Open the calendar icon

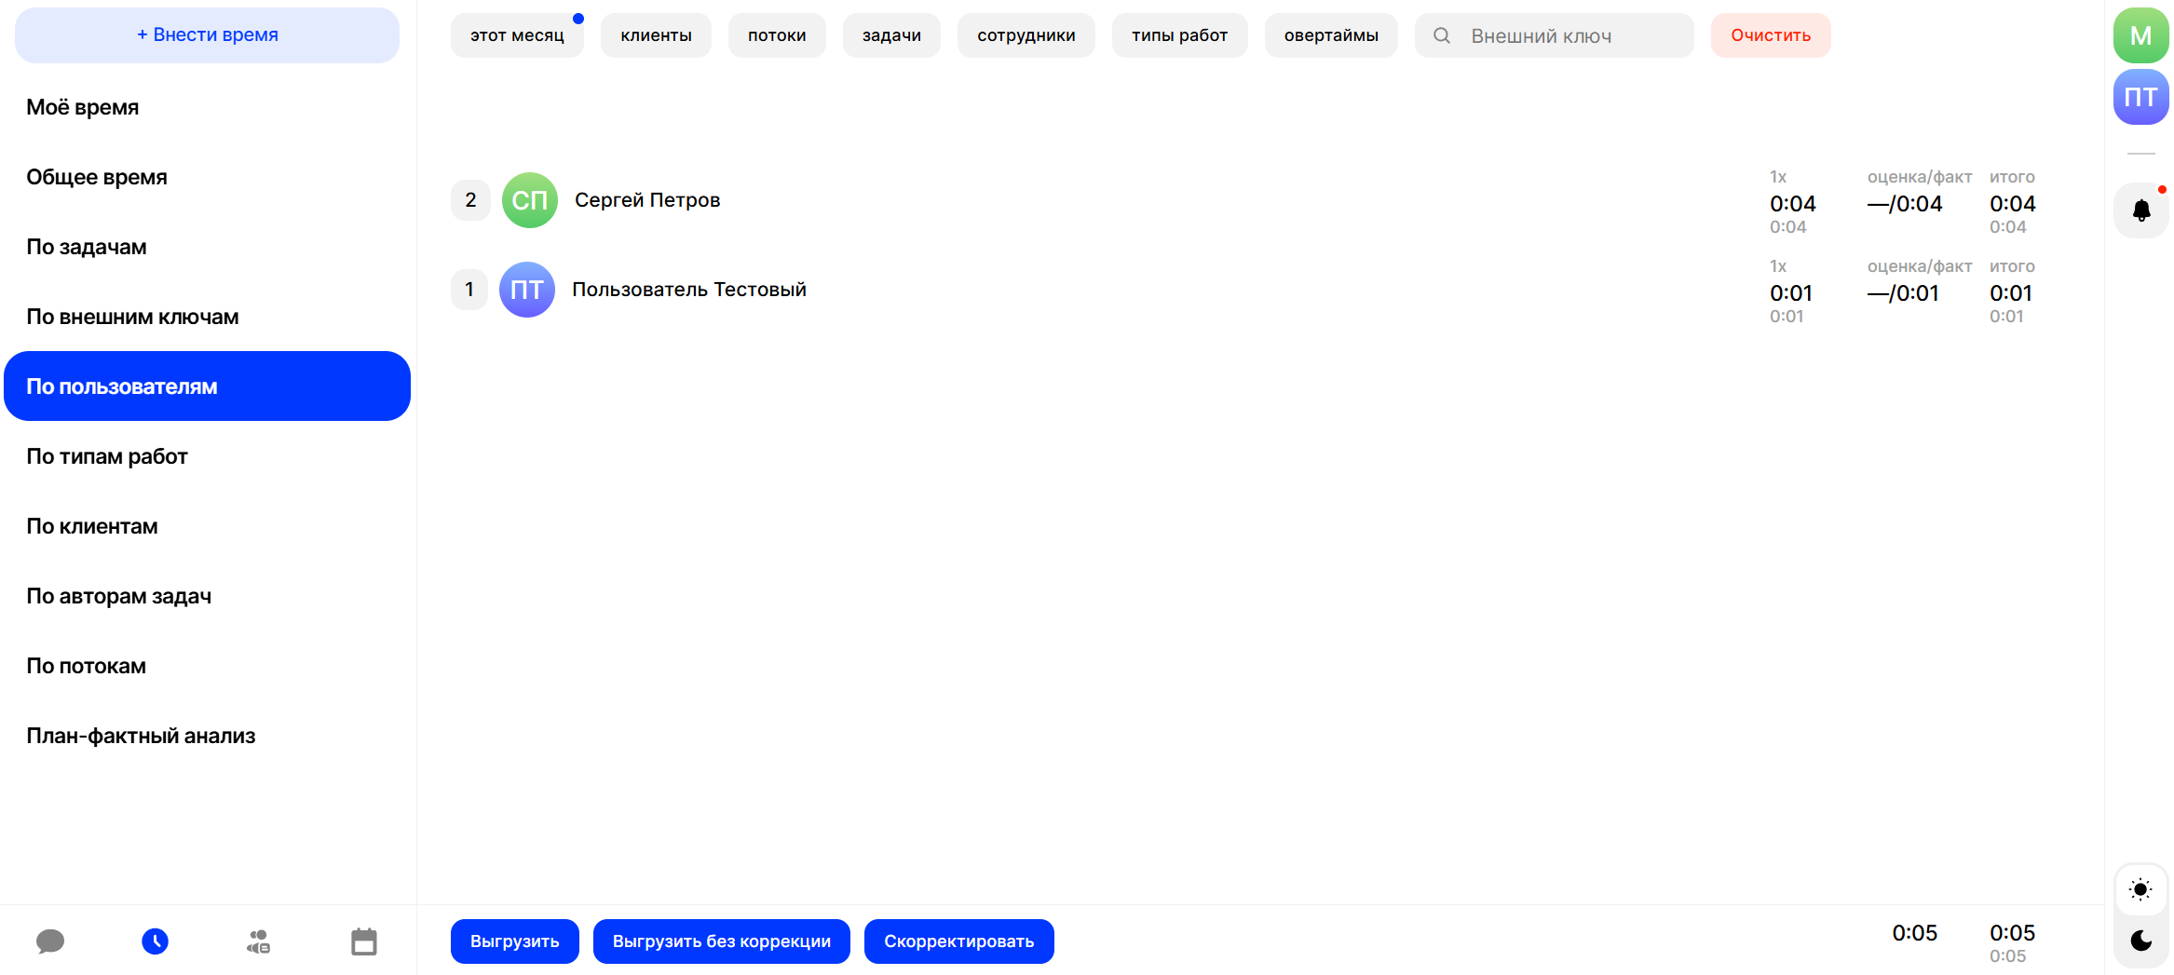(364, 941)
